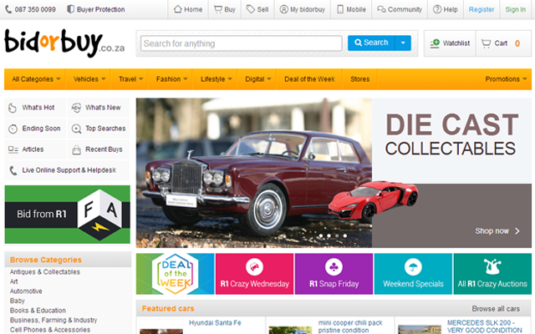Click the Weekend Specials umbrella icon
Image resolution: width=535 pixels, height=334 pixels.
click(413, 267)
